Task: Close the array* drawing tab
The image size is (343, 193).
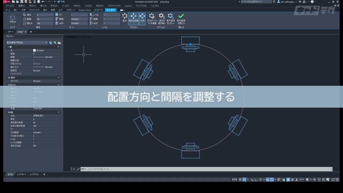Action: [26, 32]
